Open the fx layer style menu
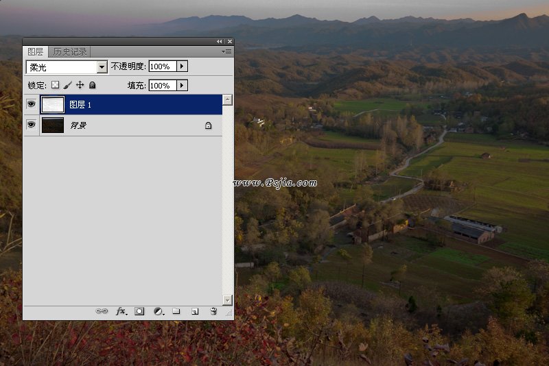The height and width of the screenshot is (366, 549). click(121, 311)
